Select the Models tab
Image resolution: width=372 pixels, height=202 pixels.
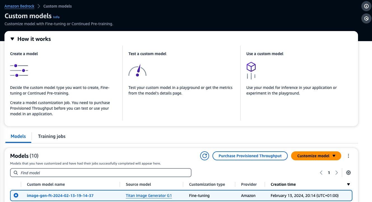click(18, 136)
